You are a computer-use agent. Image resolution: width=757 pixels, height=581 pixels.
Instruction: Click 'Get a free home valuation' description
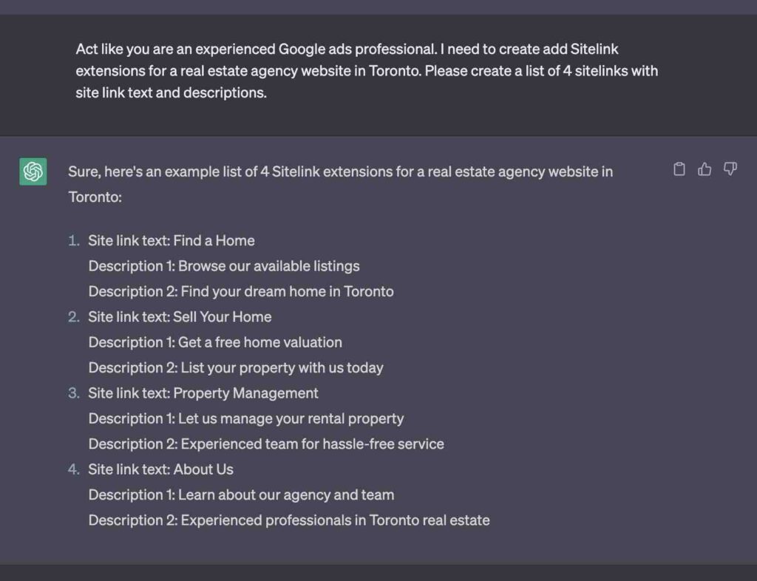215,342
